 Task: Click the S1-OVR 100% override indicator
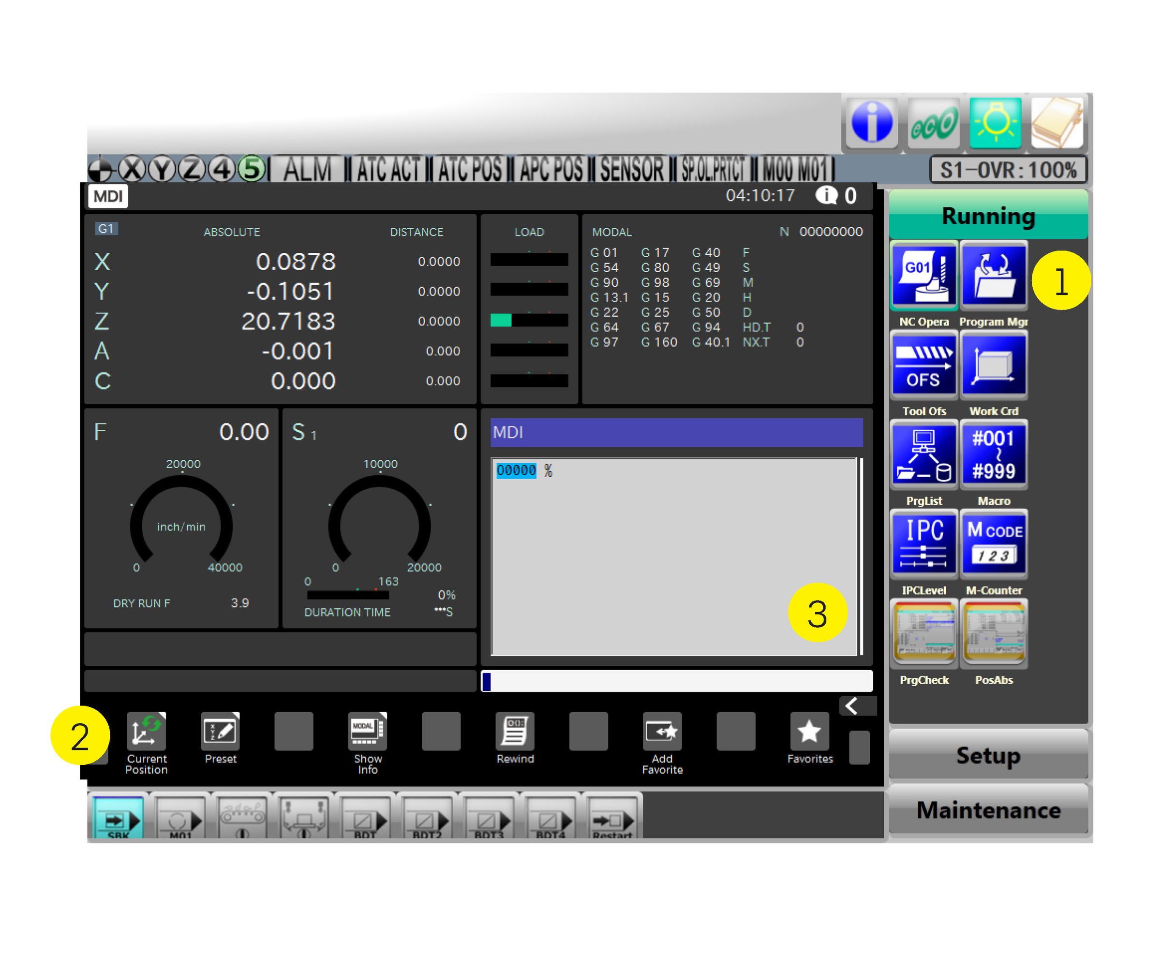[x=1008, y=170]
